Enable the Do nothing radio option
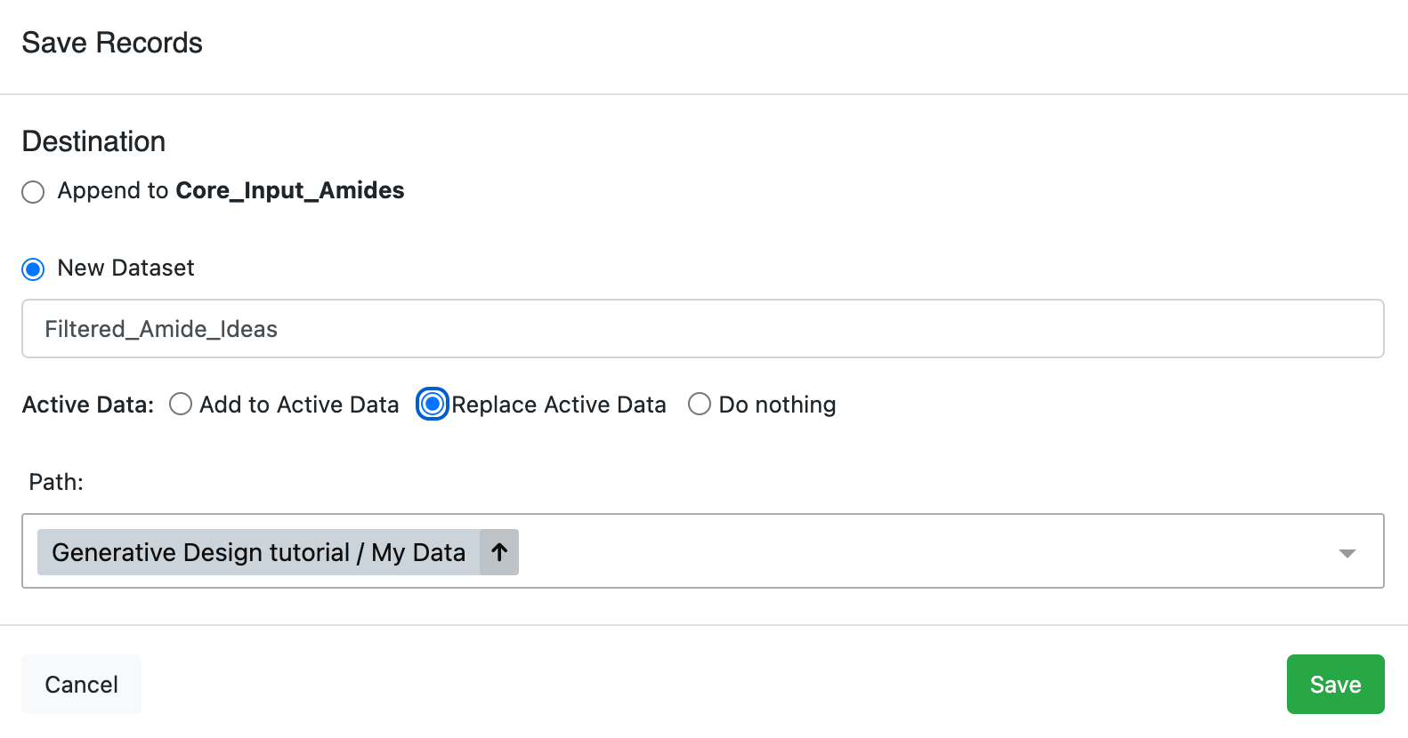Viewport: 1408px width, 738px height. 700,405
